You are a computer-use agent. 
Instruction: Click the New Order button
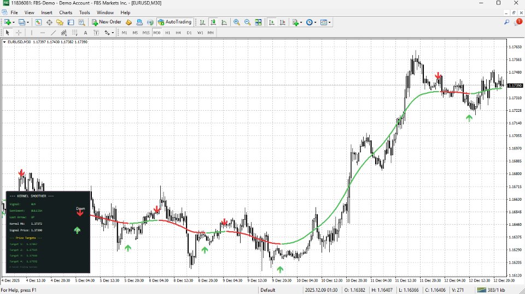[106, 22]
